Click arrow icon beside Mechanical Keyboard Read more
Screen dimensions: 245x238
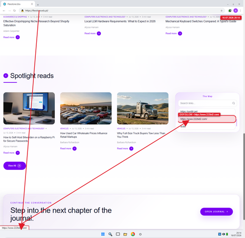[x=180, y=33]
